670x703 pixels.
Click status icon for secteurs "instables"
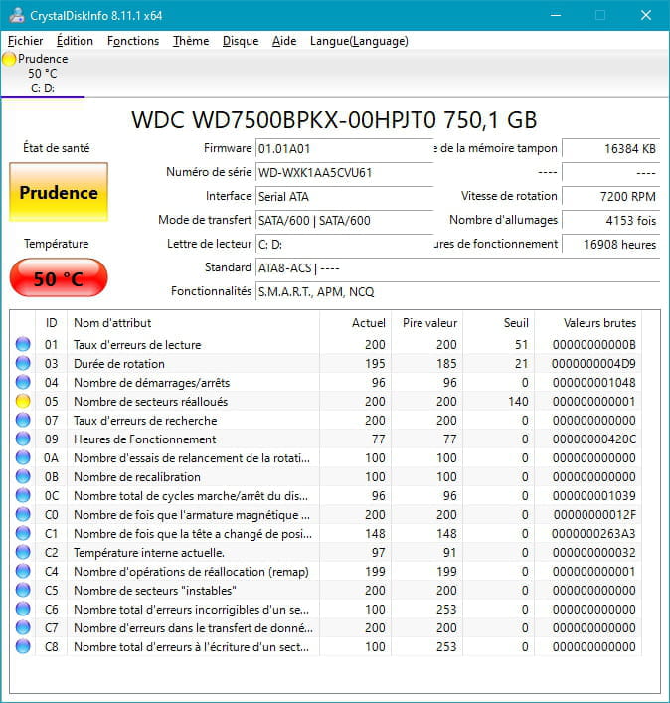click(x=23, y=590)
